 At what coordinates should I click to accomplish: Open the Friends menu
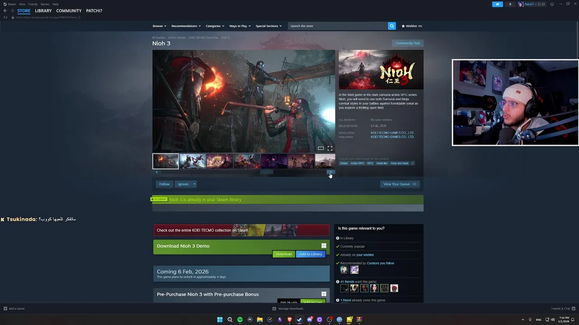click(x=33, y=4)
